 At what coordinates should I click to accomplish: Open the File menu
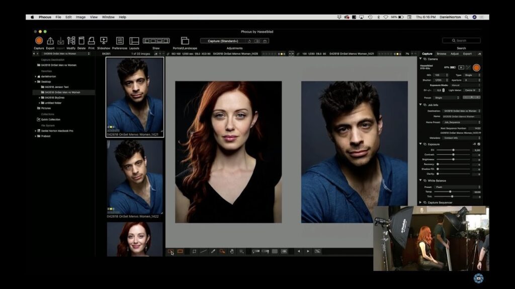tap(58, 17)
